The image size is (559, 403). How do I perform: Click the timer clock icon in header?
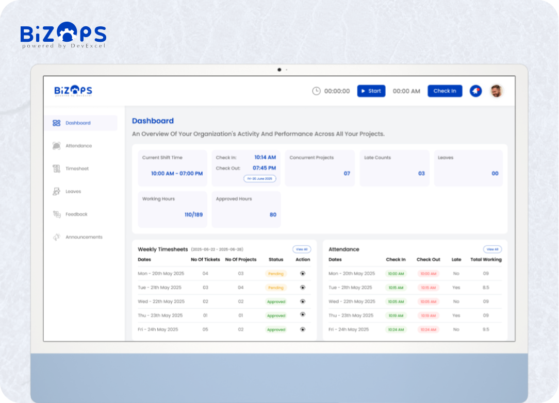coord(316,91)
